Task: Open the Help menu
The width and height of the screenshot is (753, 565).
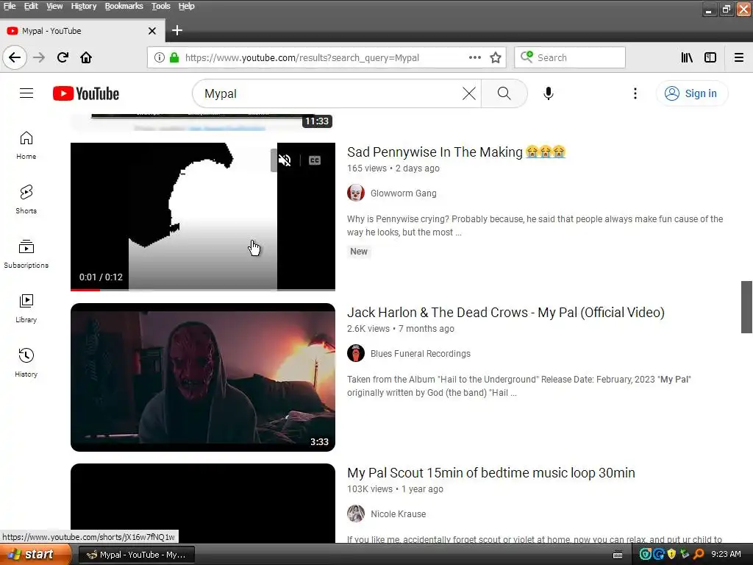Action: (186, 6)
